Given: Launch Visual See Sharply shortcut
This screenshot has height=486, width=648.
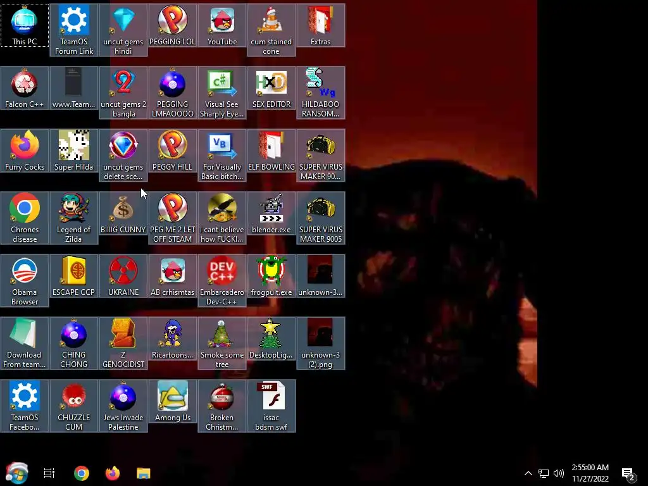Looking at the screenshot, I should pyautogui.click(x=222, y=93).
